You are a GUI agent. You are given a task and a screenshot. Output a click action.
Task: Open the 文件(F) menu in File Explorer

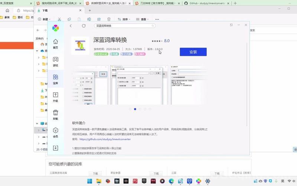click(40, 39)
